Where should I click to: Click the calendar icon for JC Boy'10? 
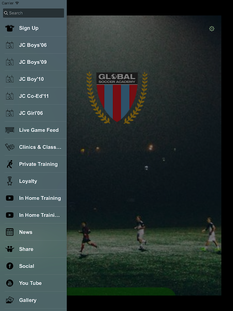9,79
